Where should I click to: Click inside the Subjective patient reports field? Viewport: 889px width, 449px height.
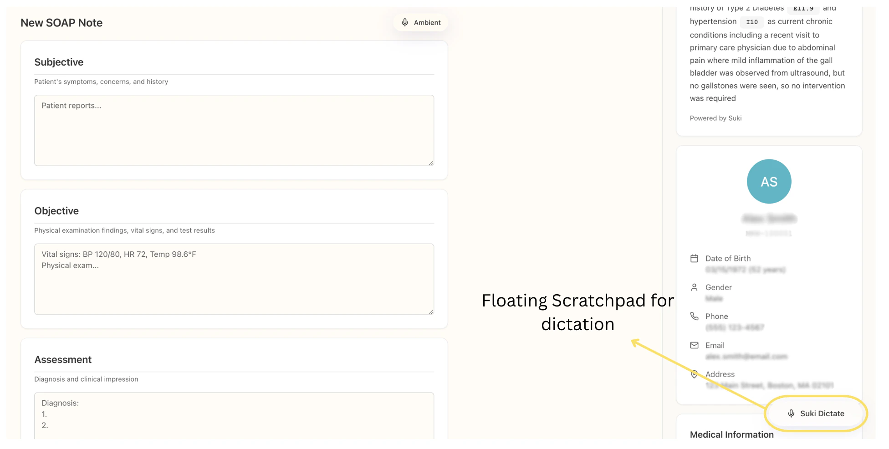click(x=234, y=130)
